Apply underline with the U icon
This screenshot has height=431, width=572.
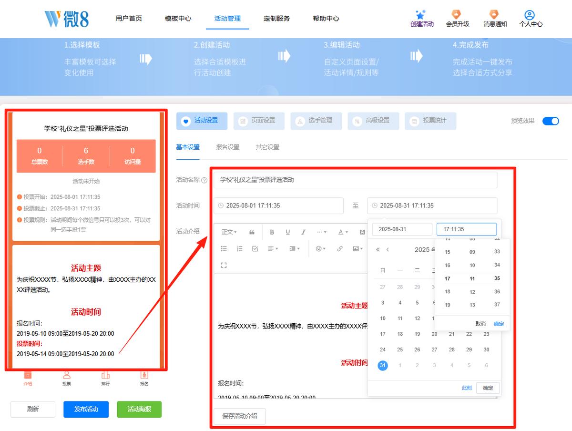[x=288, y=232]
